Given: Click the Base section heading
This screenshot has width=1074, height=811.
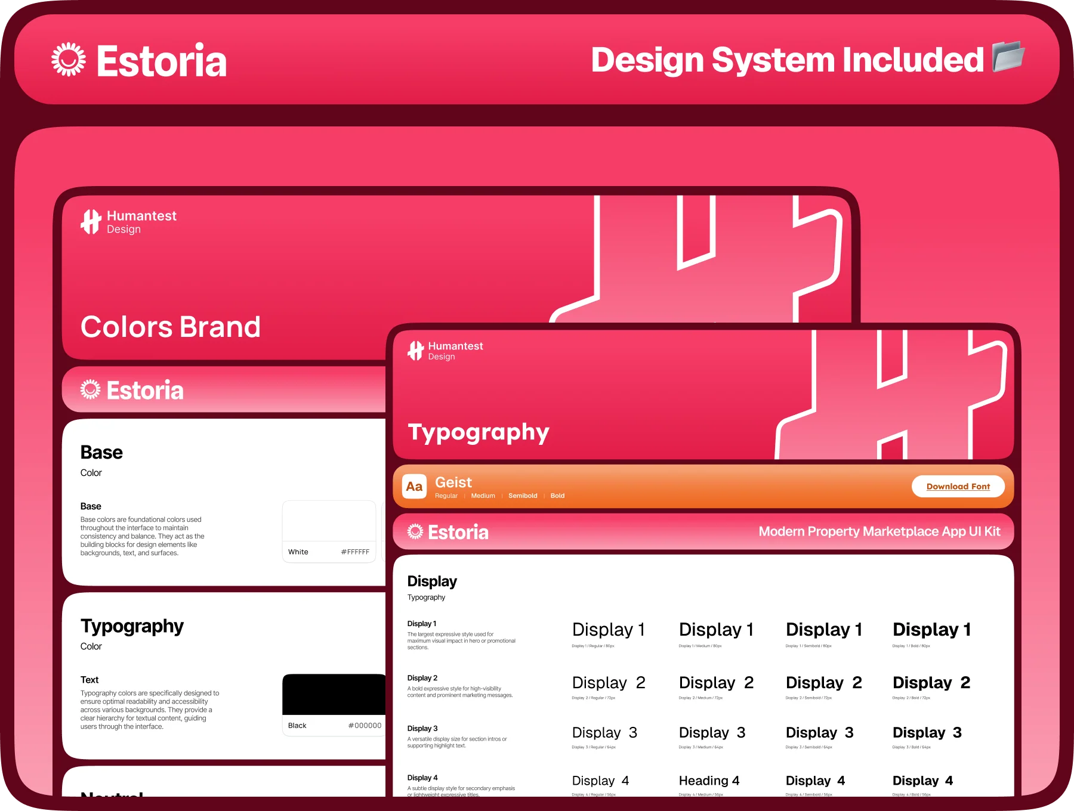Looking at the screenshot, I should pos(101,452).
